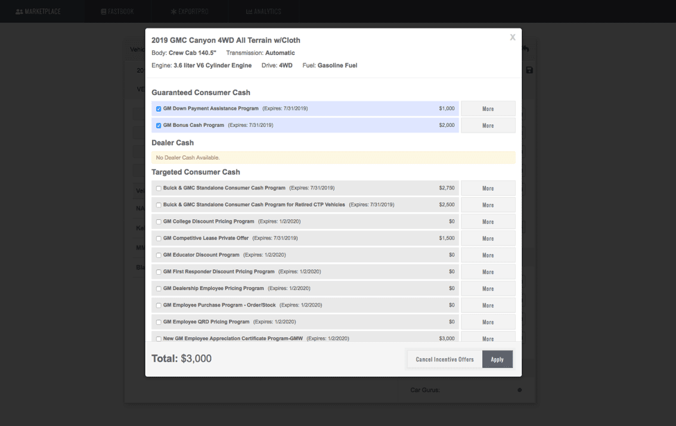Screen dimensions: 676x426
Task: Click the $1,500 Competitive Lease amount
Action: (x=447, y=239)
